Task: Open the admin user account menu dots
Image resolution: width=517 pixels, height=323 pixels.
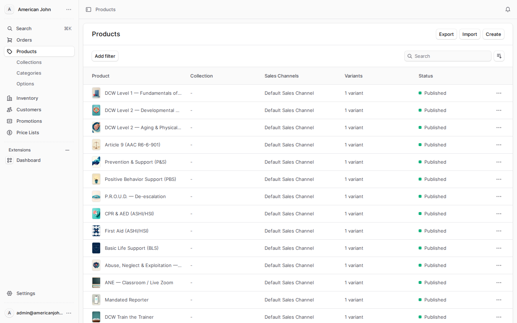Action: click(69, 313)
